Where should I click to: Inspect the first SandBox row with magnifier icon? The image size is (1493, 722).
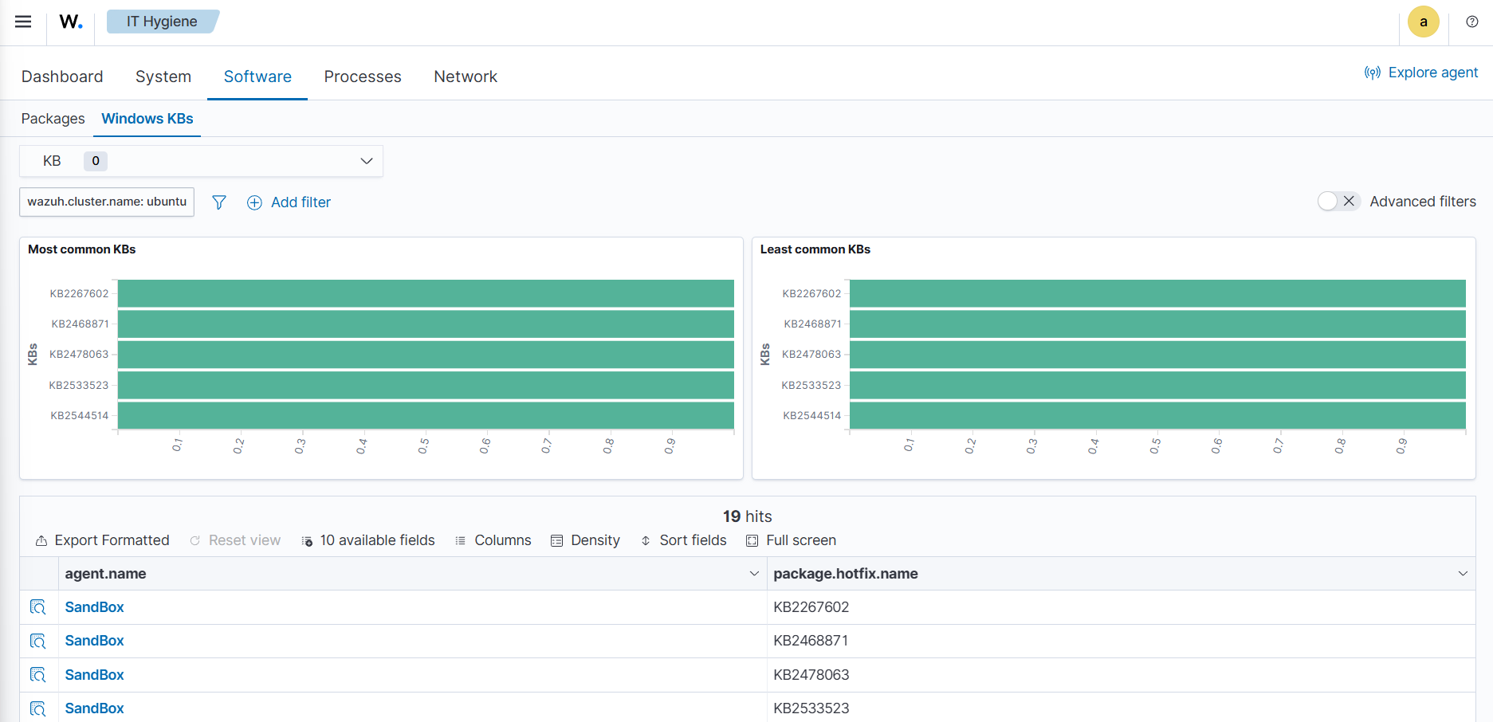pyautogui.click(x=37, y=606)
